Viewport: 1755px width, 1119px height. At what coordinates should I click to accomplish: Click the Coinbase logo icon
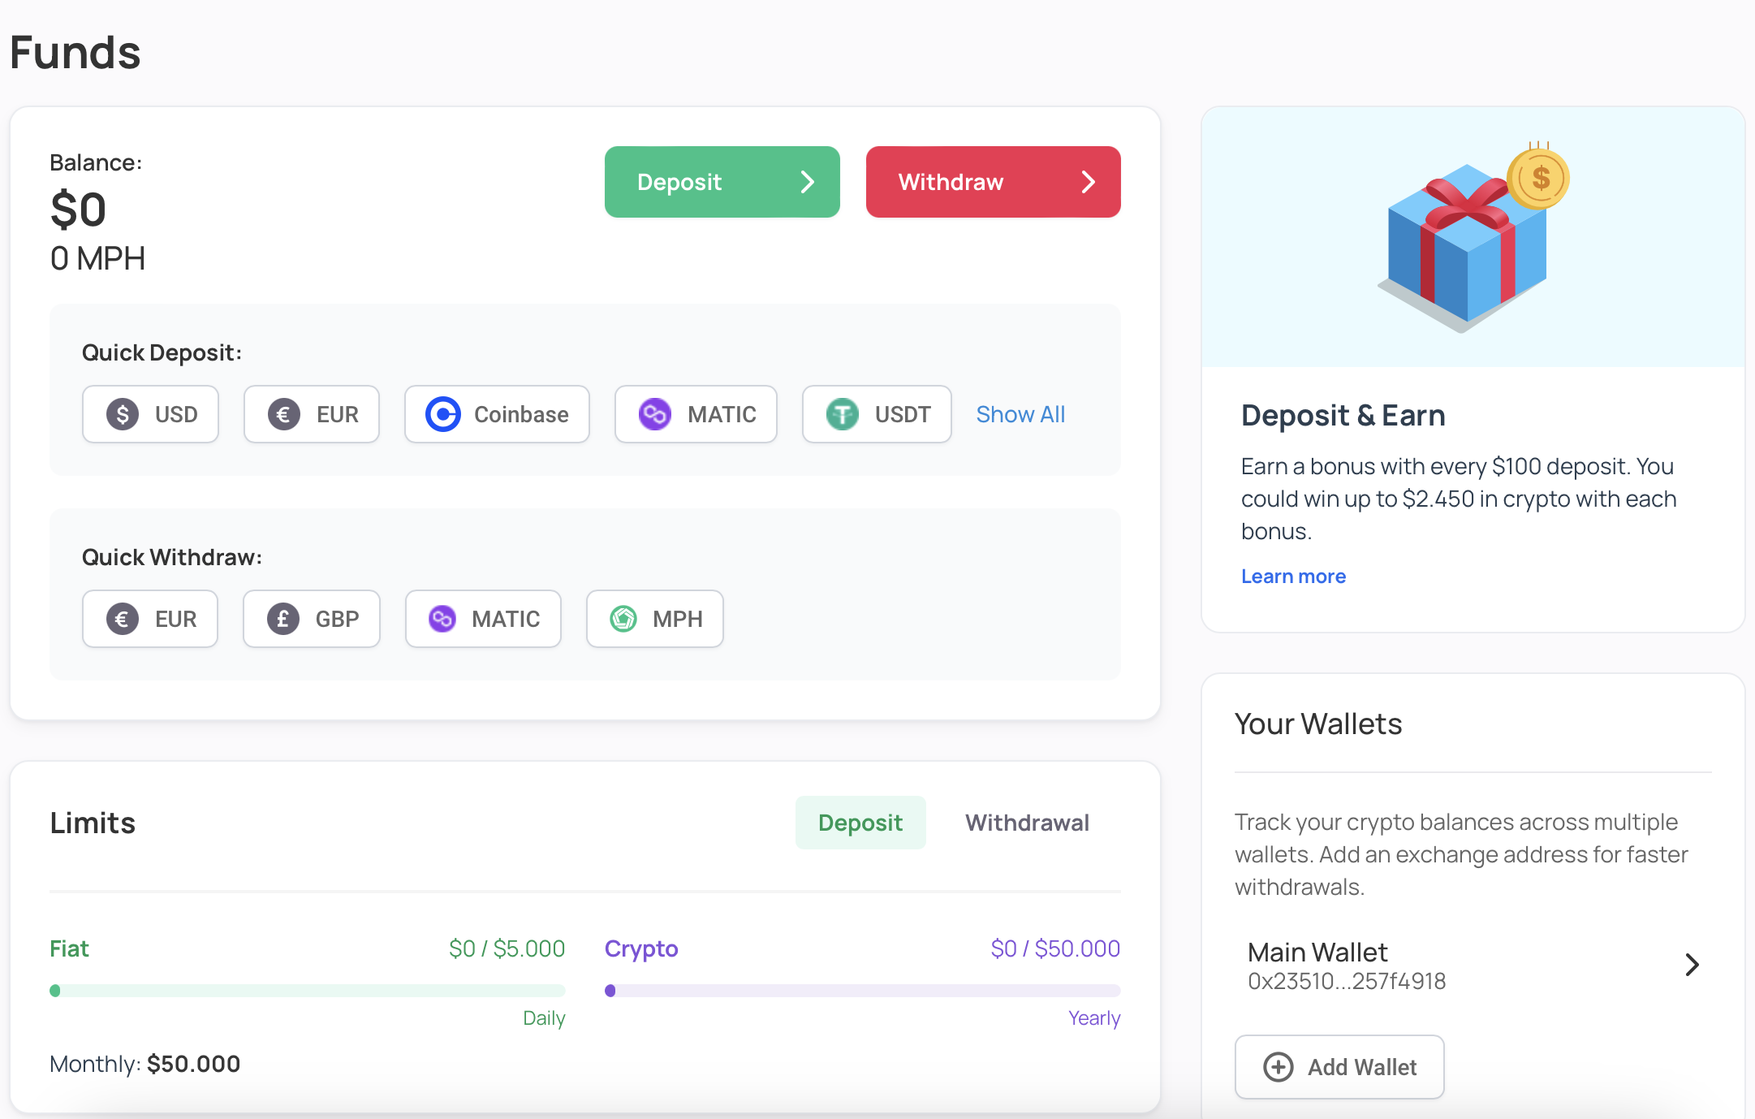tap(443, 414)
